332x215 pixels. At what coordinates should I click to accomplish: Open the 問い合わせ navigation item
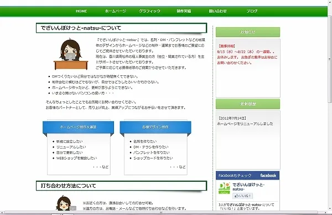pos(217,11)
